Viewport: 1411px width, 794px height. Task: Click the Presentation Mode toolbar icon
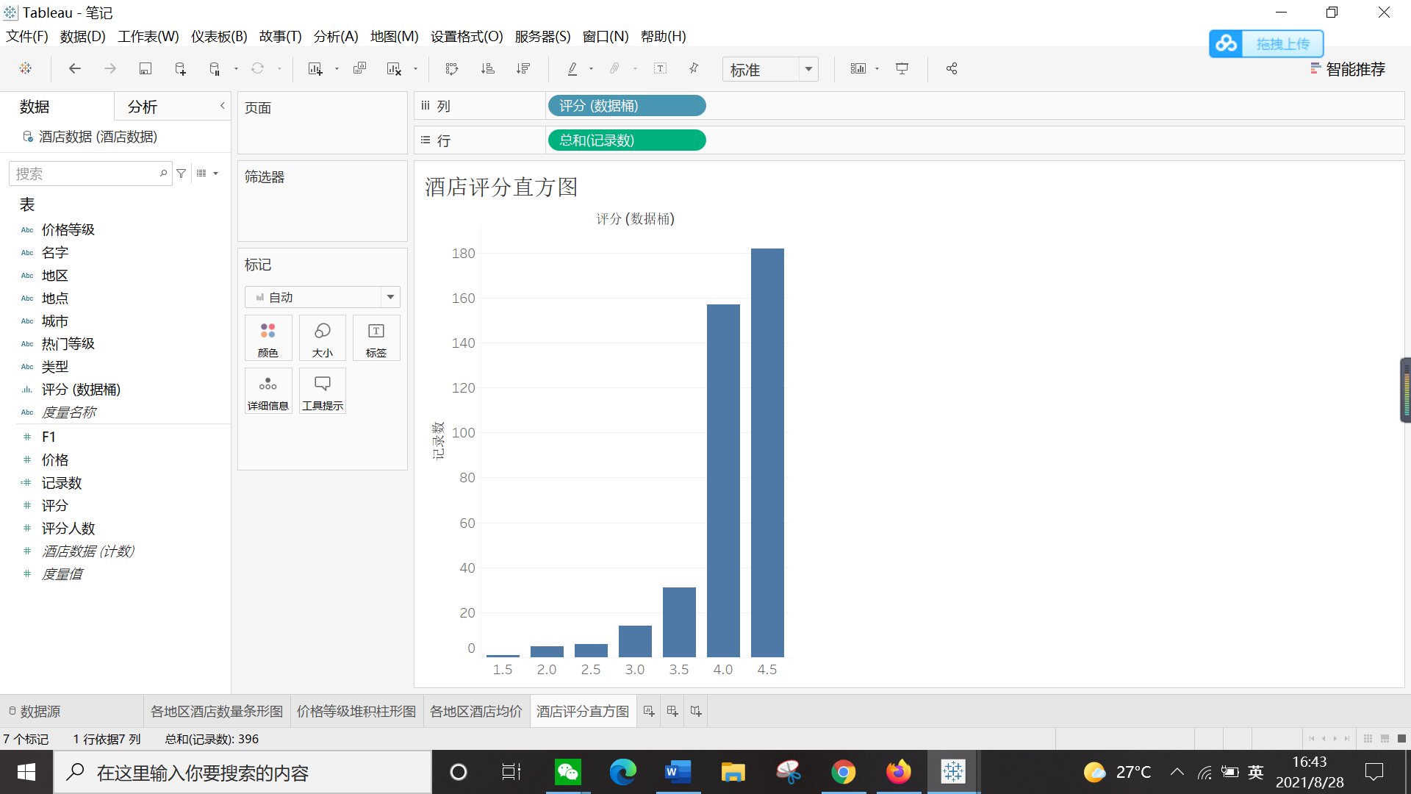click(902, 68)
